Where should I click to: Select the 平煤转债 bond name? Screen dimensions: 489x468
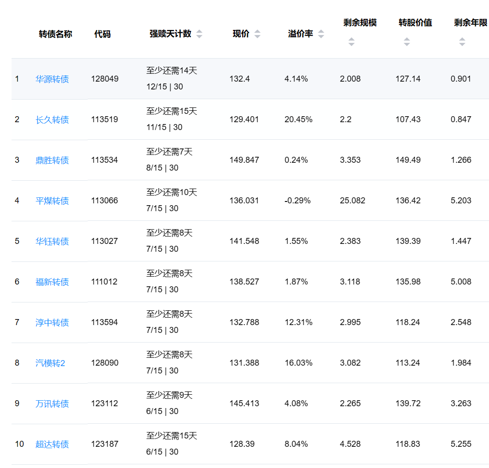point(52,201)
